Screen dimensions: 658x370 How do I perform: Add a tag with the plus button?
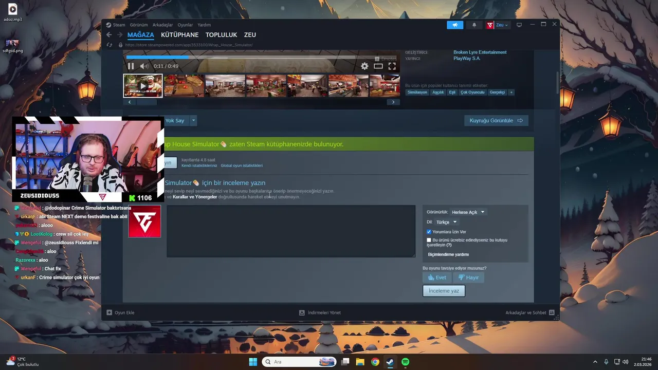tap(511, 92)
